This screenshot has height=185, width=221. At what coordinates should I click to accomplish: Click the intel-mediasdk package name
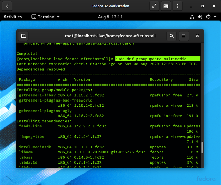35,147
